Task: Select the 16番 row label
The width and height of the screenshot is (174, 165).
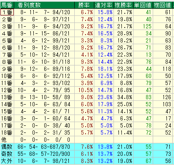Action: [7, 118]
